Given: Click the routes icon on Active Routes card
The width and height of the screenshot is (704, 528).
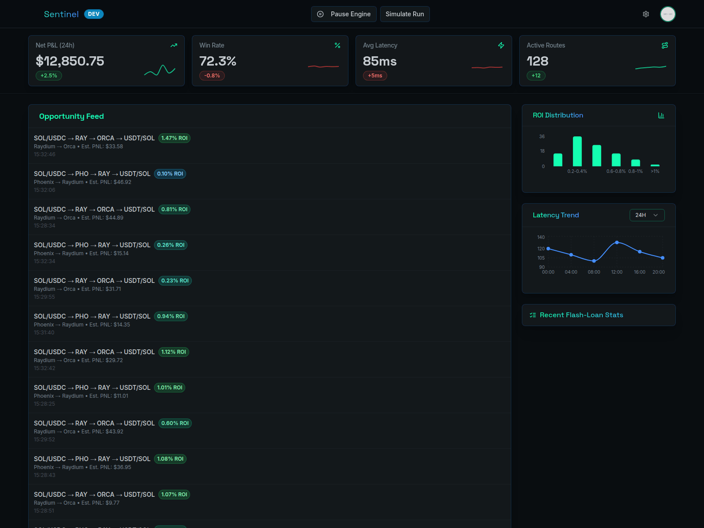Looking at the screenshot, I should coord(665,45).
